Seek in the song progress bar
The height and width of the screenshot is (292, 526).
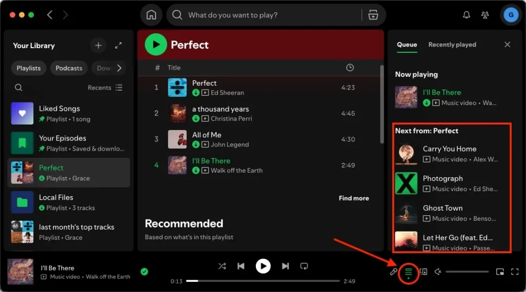click(263, 281)
